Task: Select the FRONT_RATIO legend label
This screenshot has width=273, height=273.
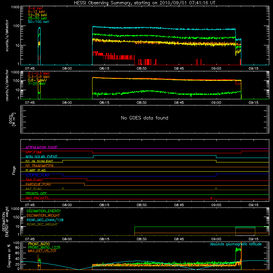Action: click(39, 244)
